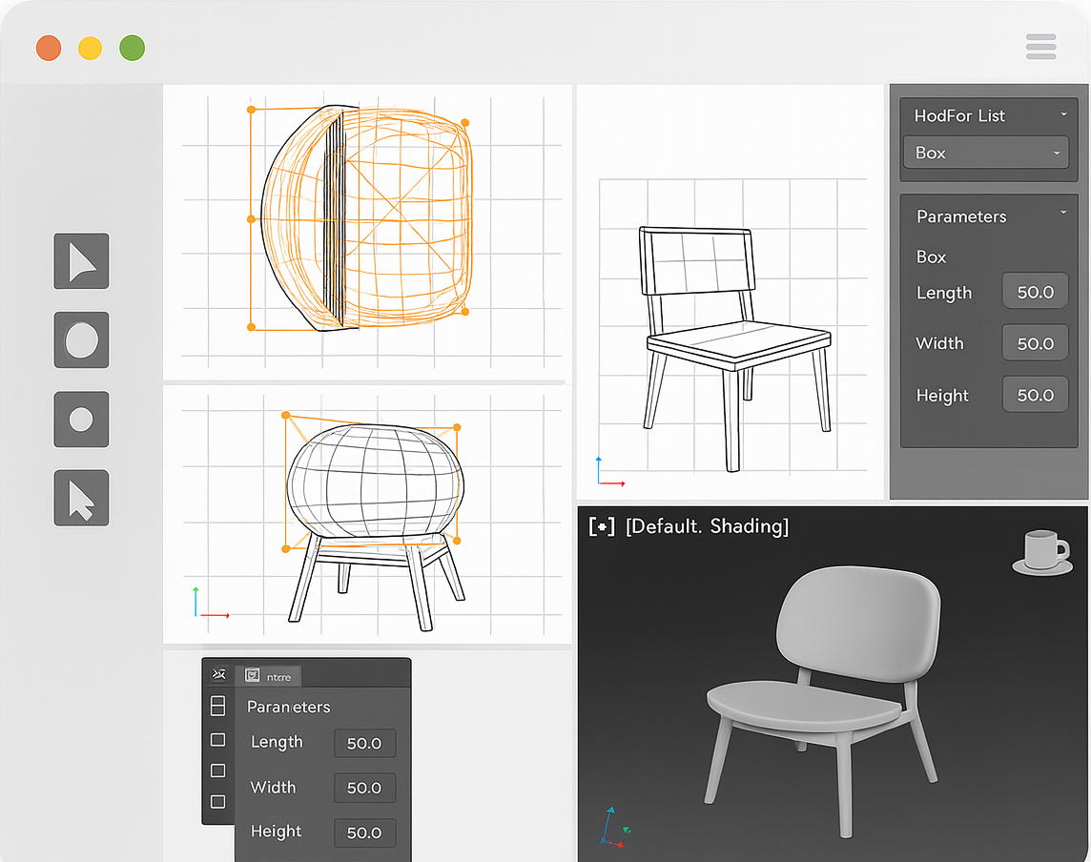Click the split-rectangle icon in floating panel sidebar
The height and width of the screenshot is (862, 1091).
[x=217, y=706]
